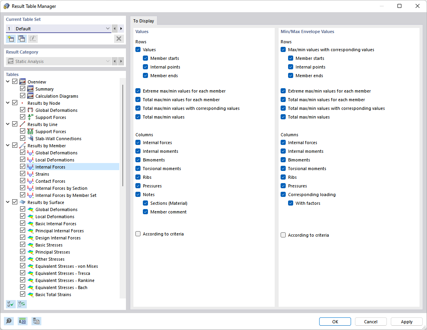The width and height of the screenshot is (427, 330).
Task: Uncheck the Bimoments column checkbox under Values
Action: click(138, 159)
